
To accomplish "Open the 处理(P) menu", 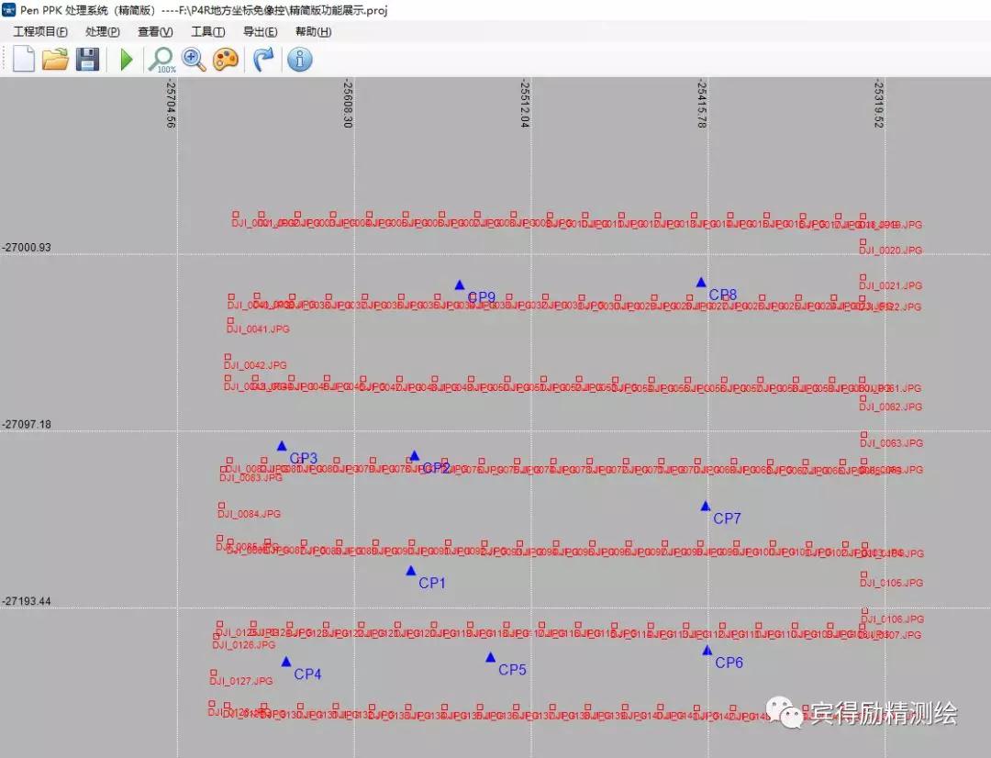I will (x=102, y=32).
